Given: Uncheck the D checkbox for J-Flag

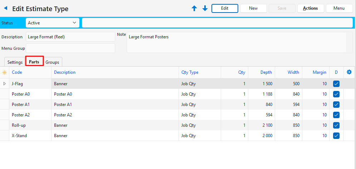Looking at the screenshot, I should pos(336,84).
